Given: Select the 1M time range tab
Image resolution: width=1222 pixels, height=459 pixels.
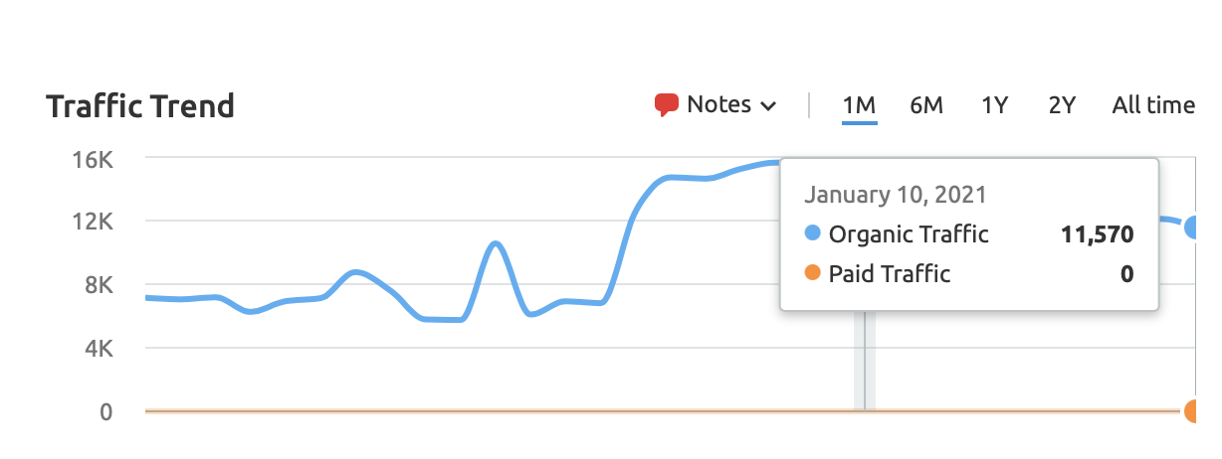Looking at the screenshot, I should 858,105.
